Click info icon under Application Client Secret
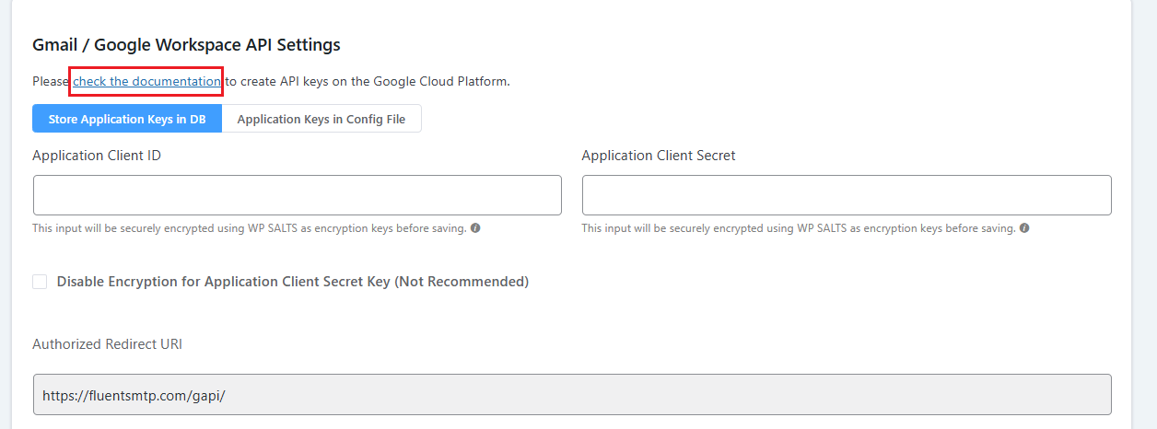The width and height of the screenshot is (1157, 429). point(1024,228)
